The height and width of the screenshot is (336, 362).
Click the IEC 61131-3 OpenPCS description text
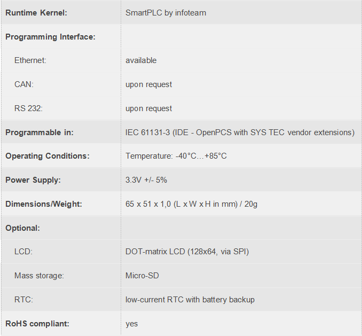pos(240,132)
